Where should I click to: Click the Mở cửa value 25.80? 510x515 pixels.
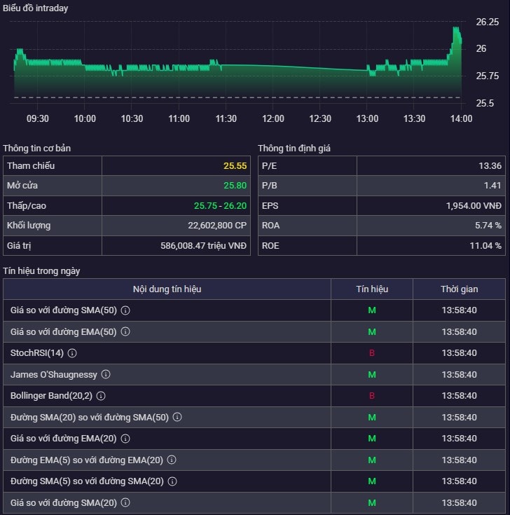[x=235, y=185]
